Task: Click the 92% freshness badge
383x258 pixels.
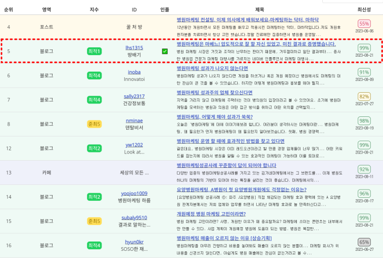Action: [364, 169]
